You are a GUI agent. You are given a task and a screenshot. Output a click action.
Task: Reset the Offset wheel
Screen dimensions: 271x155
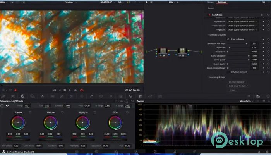coord(127,112)
